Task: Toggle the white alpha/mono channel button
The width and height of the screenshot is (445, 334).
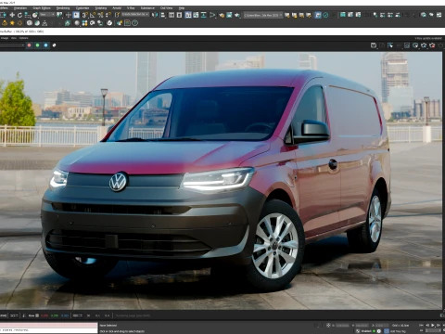Action: pos(54,45)
